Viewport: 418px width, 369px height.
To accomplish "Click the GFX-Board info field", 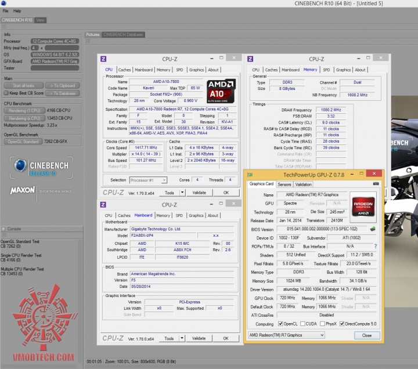I will 55,62.
